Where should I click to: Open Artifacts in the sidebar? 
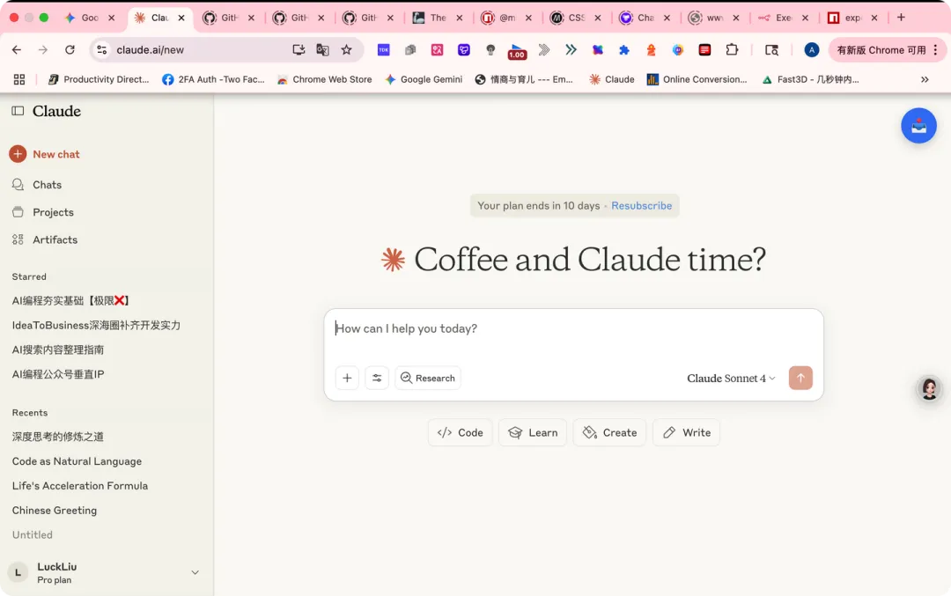click(x=55, y=239)
